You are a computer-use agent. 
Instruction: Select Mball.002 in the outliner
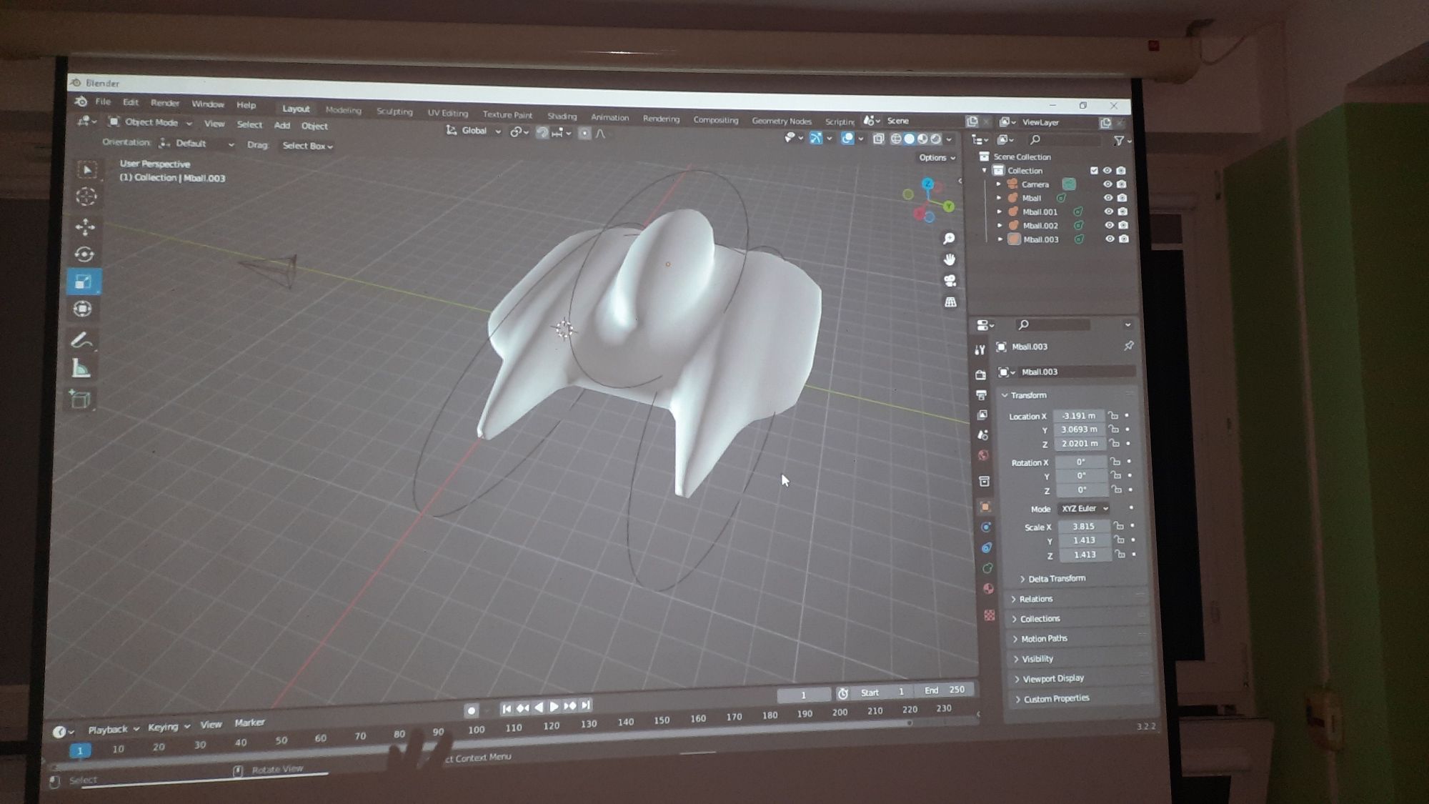[x=1040, y=225]
